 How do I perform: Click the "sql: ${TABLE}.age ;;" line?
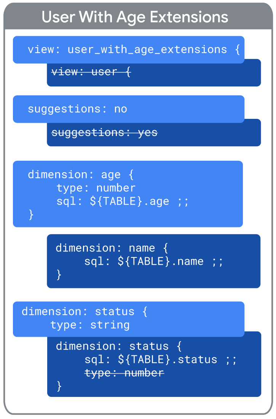point(122,202)
